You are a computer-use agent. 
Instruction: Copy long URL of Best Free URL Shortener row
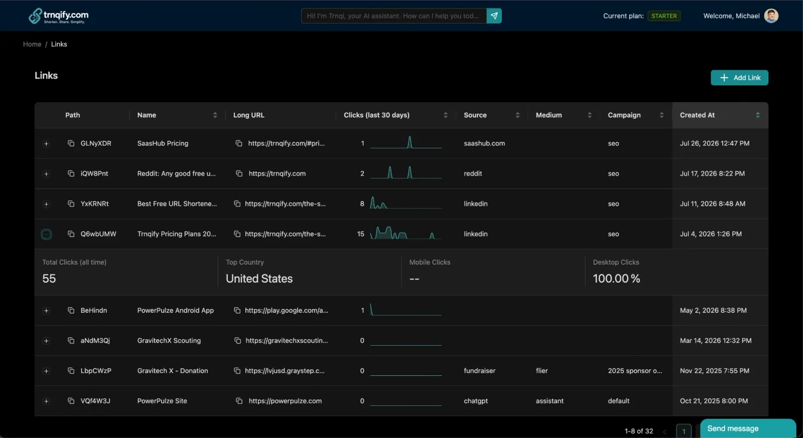(x=237, y=203)
